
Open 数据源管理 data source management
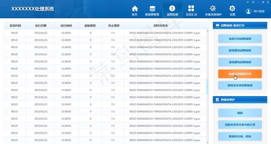pos(152,11)
